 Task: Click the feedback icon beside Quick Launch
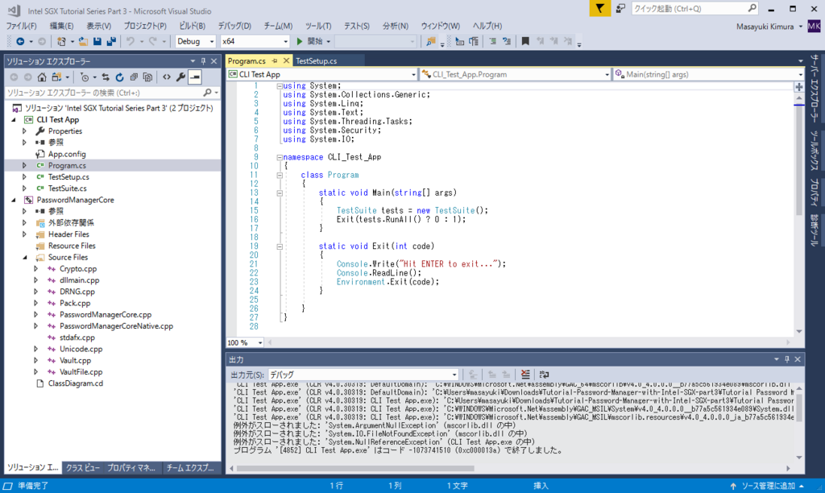(620, 8)
